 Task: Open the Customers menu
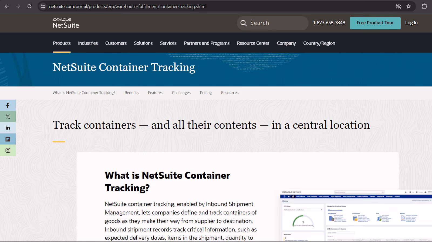coord(116,43)
